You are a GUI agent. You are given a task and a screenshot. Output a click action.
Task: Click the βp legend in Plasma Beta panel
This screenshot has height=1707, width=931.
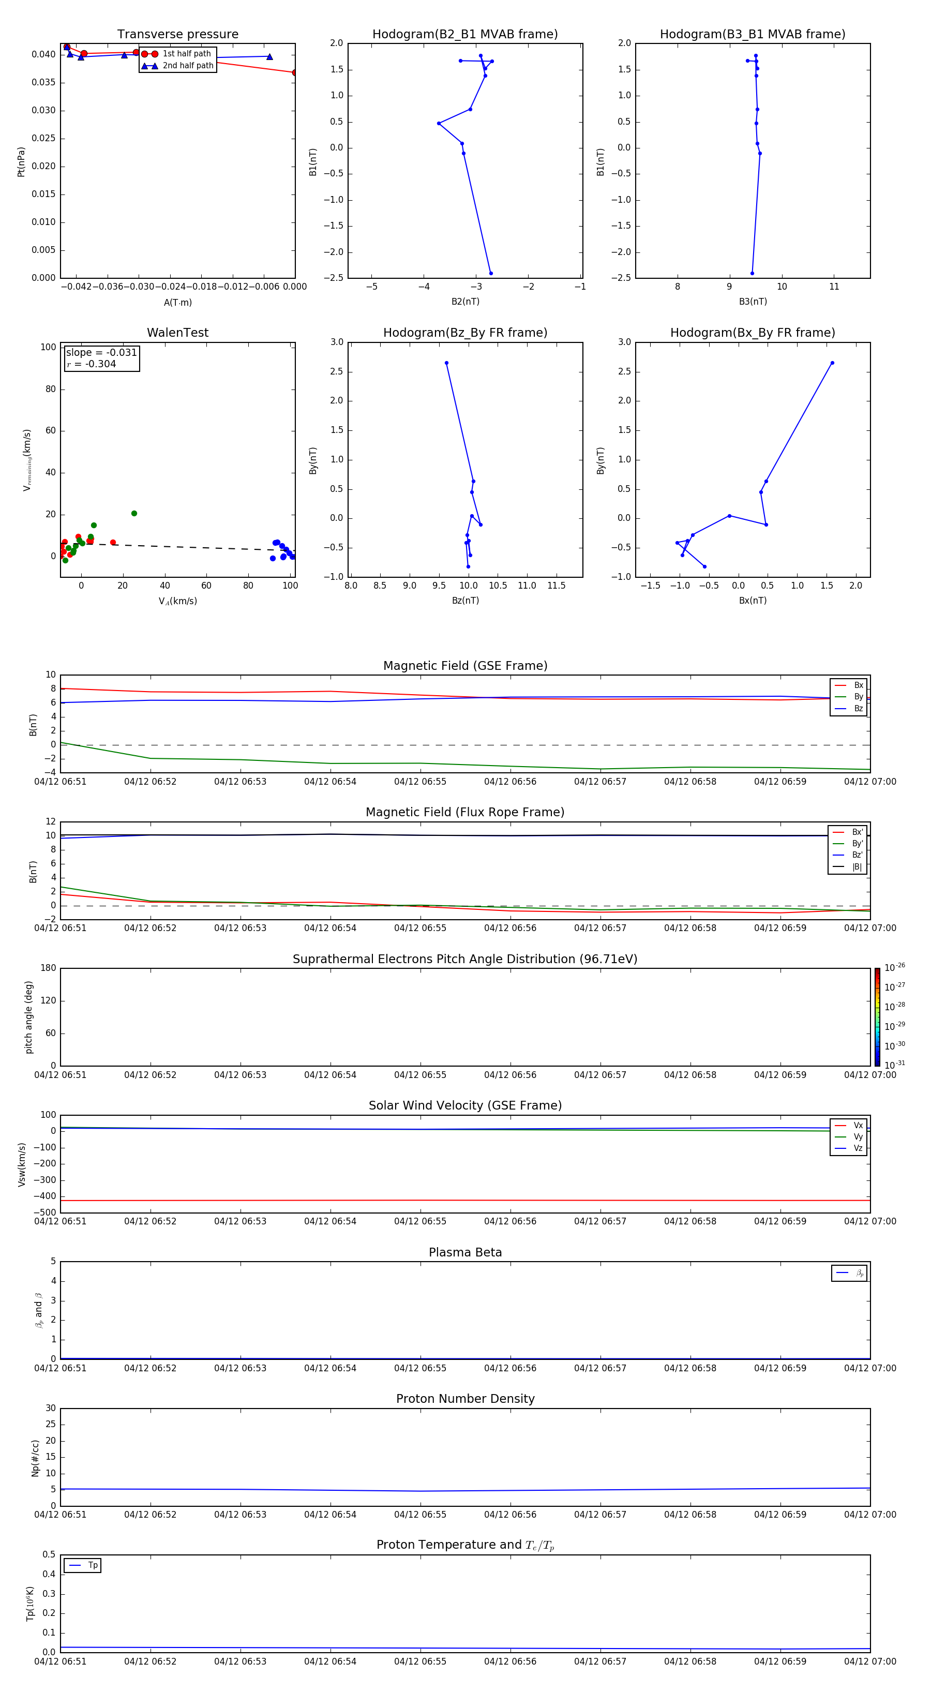click(x=849, y=1273)
